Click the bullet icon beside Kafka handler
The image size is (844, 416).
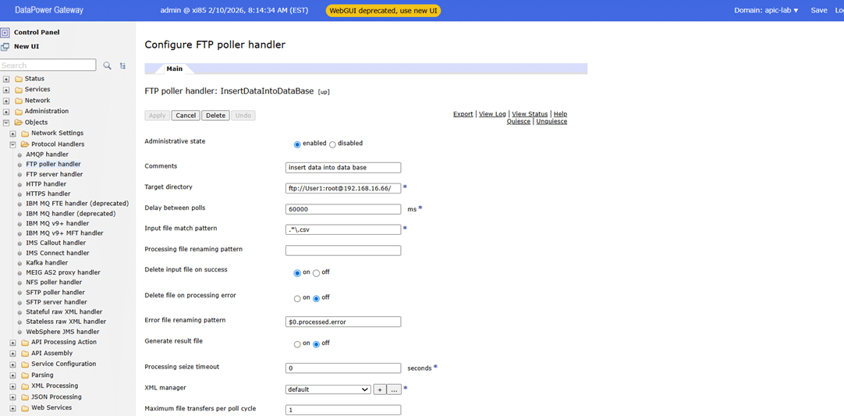(20, 263)
